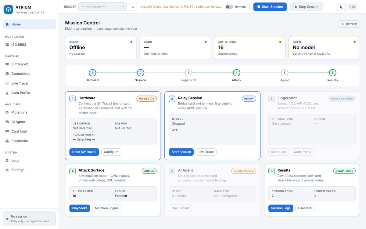Image resolution: width=366 pixels, height=229 pixels.
Task: Click the Mutation Engine button
Action: [107, 208]
